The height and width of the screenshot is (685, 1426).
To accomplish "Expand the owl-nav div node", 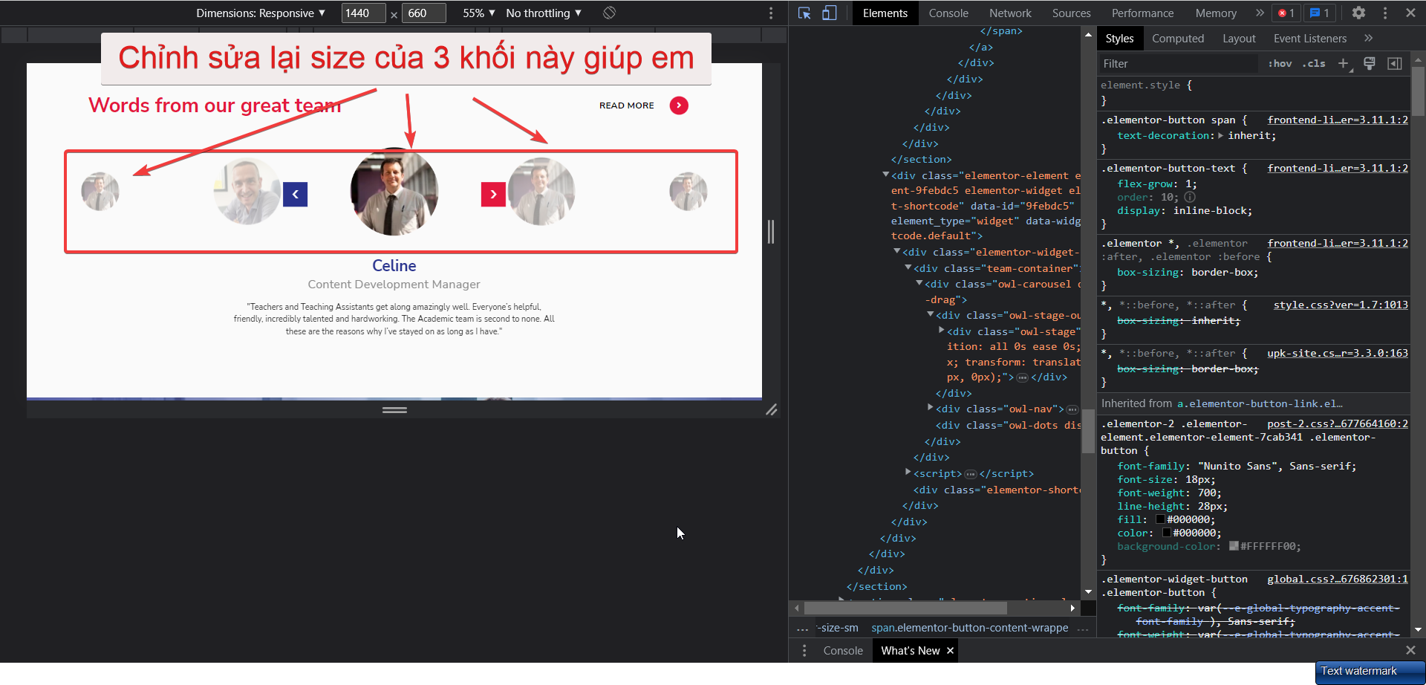I will point(930,408).
